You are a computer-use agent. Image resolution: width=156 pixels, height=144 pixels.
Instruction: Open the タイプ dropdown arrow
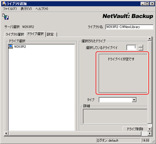(134, 100)
